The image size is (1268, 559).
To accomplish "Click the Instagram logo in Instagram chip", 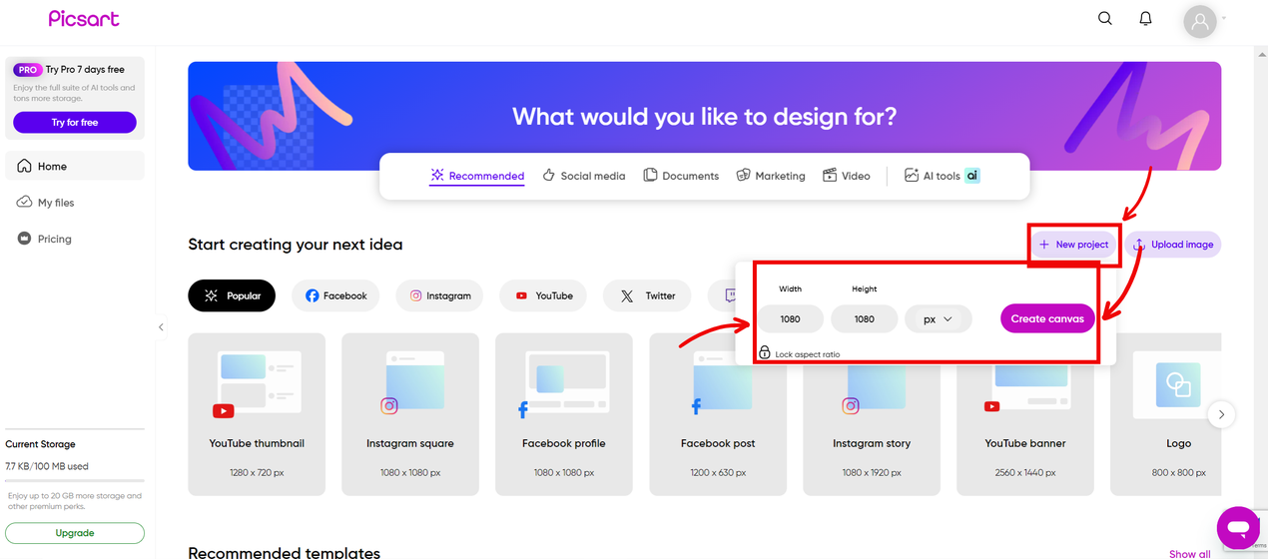I will point(416,295).
